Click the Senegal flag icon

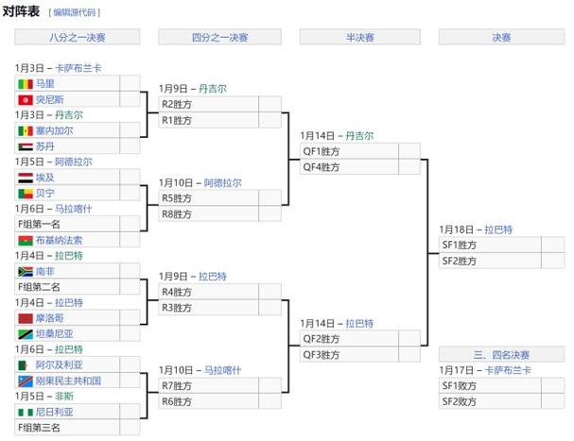click(26, 131)
